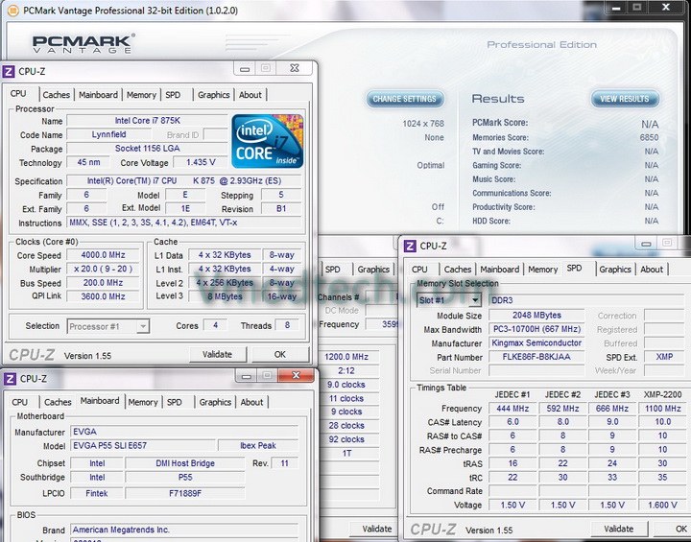Select About tab in SPD CPU-Z window
The image size is (691, 542).
coord(652,270)
